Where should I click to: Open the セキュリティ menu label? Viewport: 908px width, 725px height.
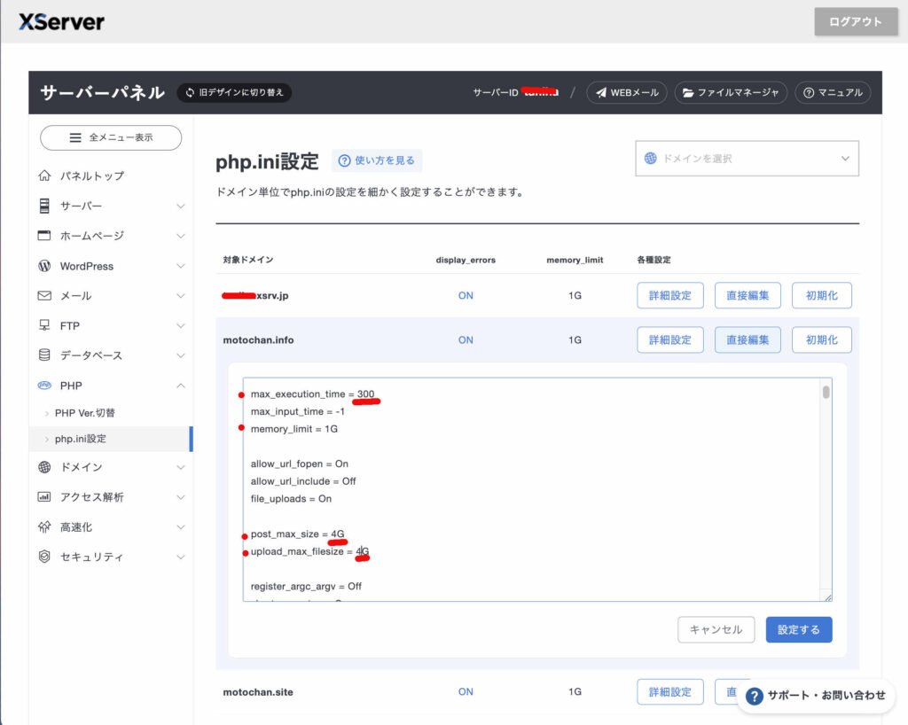point(91,557)
